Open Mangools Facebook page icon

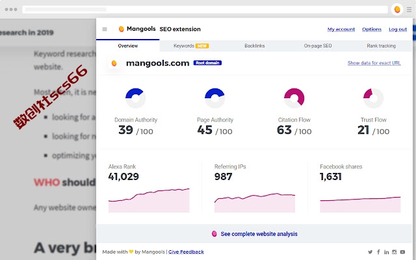click(378, 252)
